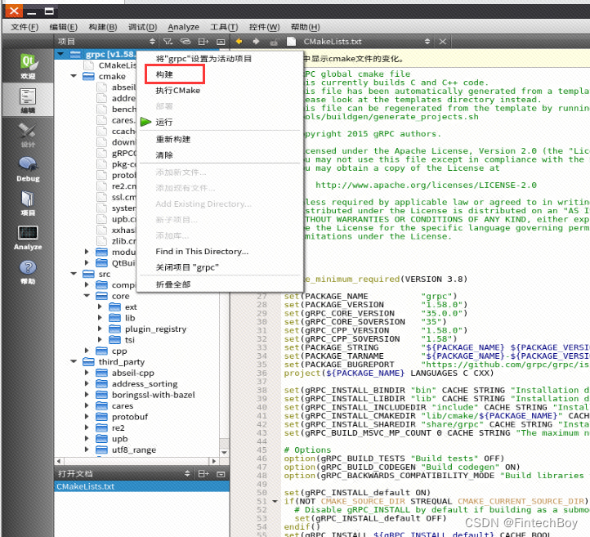Viewport: 590px width, 537px height.
Task: Collapse the cmake folder
Action: tap(74, 76)
